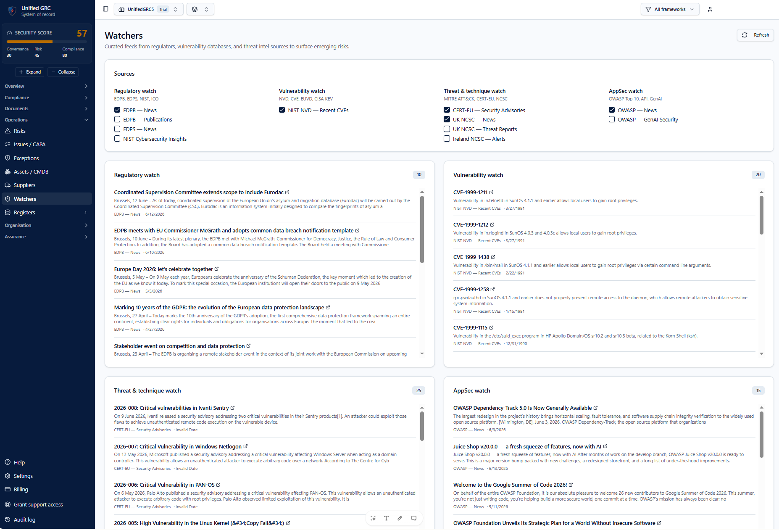Viewport: 779px width, 530px height.
Task: Uncheck NIST NVD — Recent CVEs source
Action: click(282, 110)
